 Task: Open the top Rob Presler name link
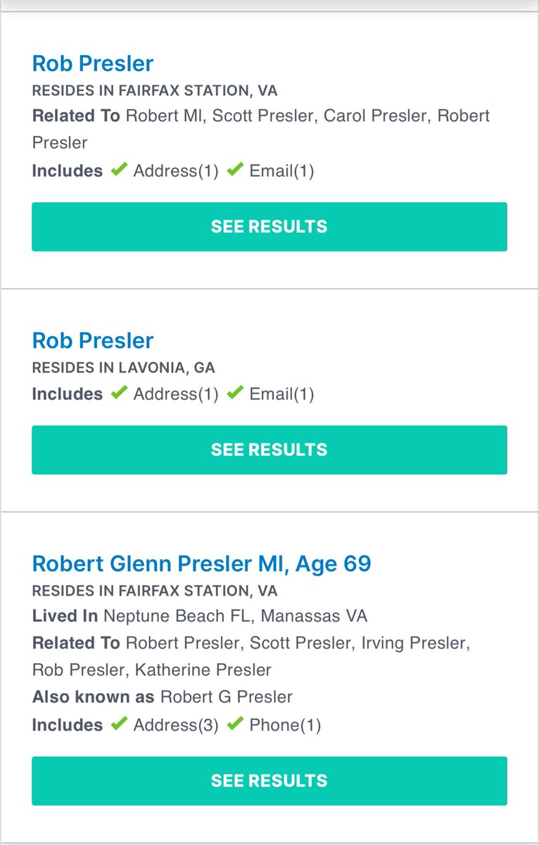coord(92,63)
